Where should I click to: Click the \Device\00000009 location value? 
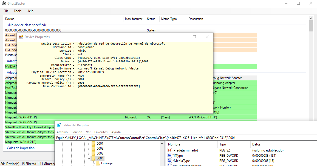tap(90, 72)
